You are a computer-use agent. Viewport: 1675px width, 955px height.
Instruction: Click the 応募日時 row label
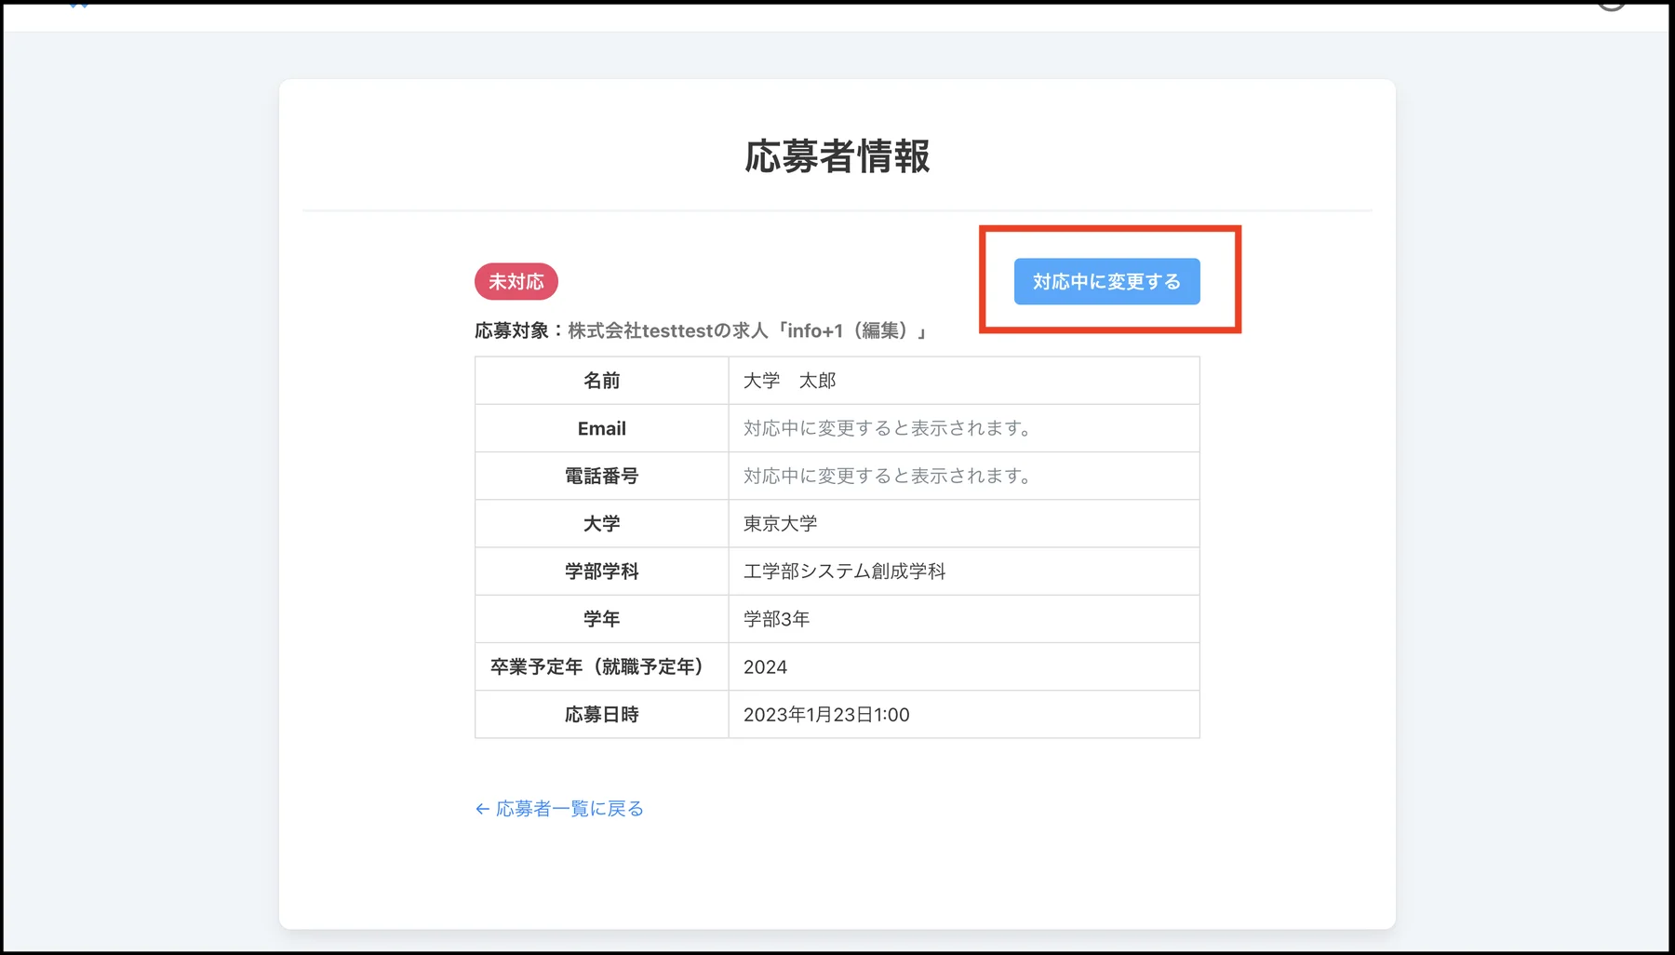602,714
